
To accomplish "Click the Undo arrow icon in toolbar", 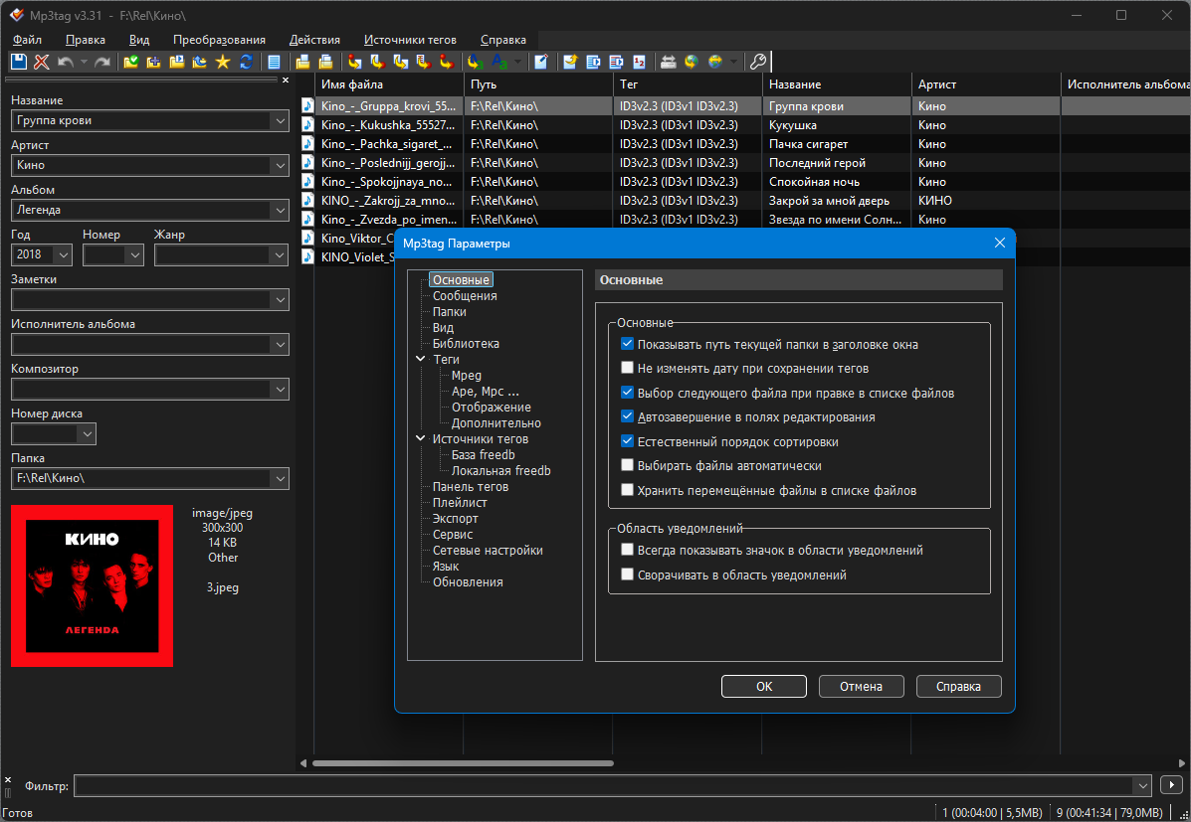I will pos(66,62).
